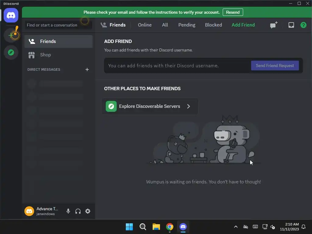Image resolution: width=312 pixels, height=234 pixels.
Task: Open User Settings gear icon
Action: click(x=88, y=211)
